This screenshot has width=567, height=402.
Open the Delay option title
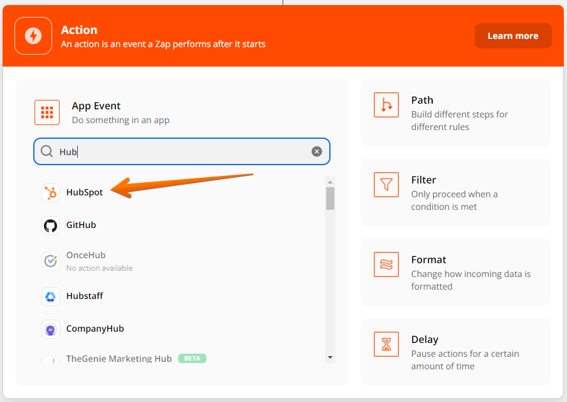click(425, 339)
